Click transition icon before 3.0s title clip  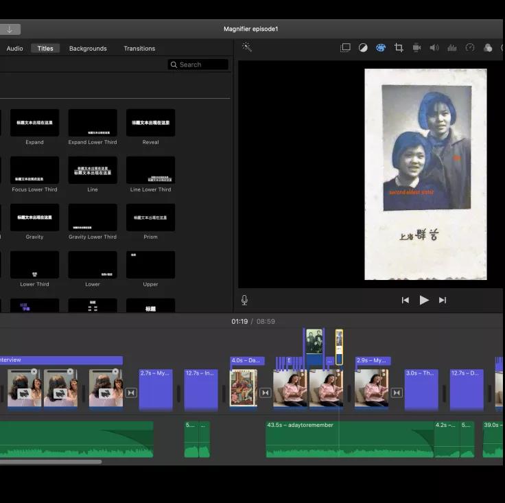pyautogui.click(x=397, y=393)
